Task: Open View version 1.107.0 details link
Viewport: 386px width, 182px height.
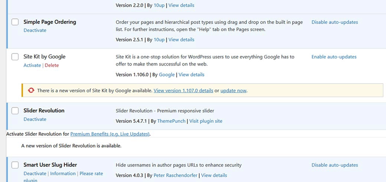Action: 183,91
